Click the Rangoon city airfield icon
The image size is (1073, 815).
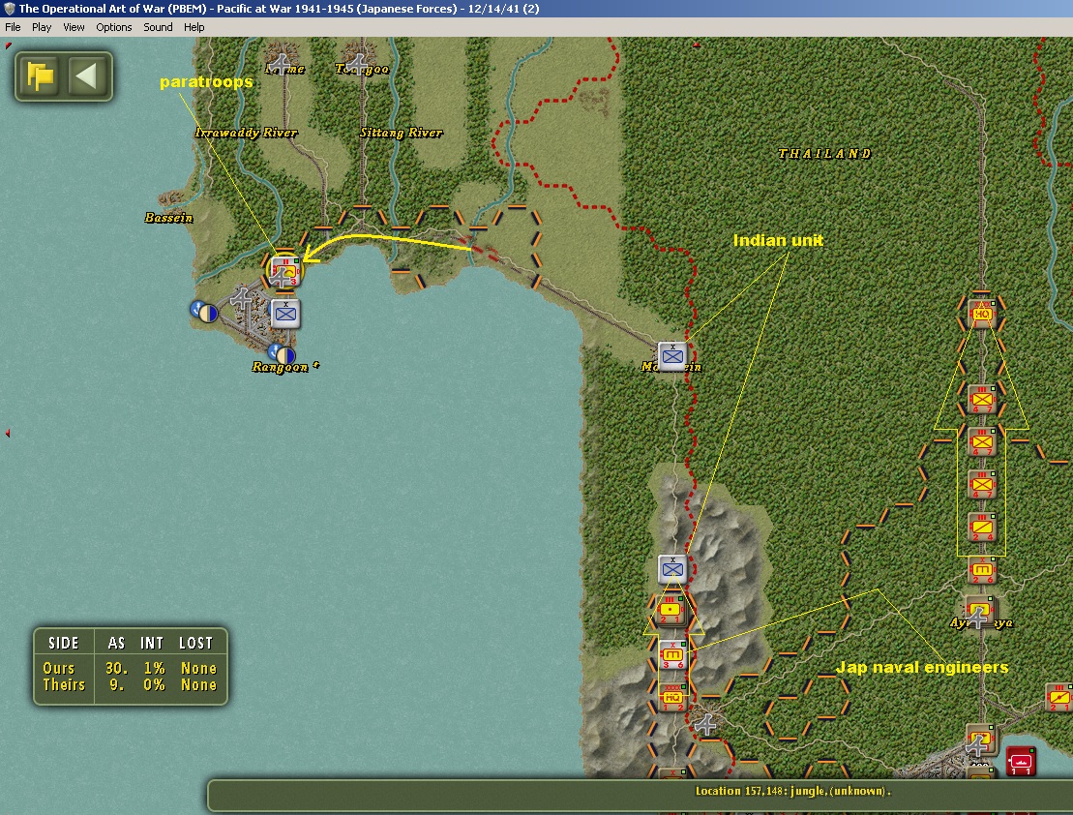tap(241, 299)
